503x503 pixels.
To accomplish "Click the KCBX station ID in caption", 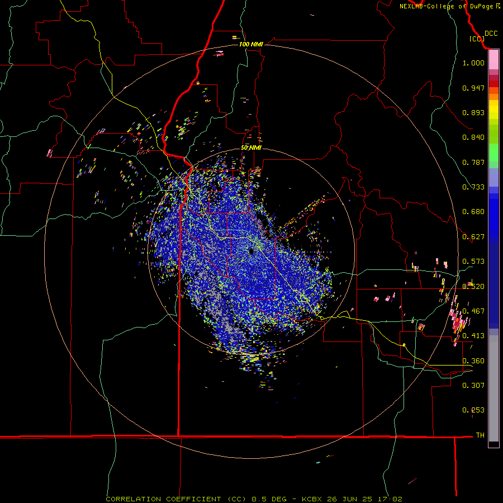I will click(x=312, y=499).
